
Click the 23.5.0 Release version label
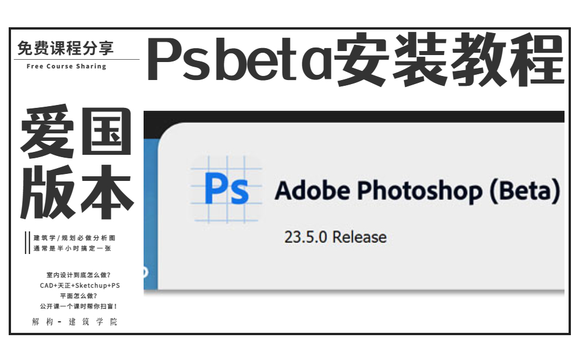[335, 237]
